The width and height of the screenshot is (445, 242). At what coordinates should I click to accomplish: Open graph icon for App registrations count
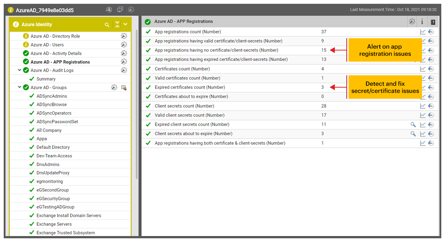tap(423, 32)
